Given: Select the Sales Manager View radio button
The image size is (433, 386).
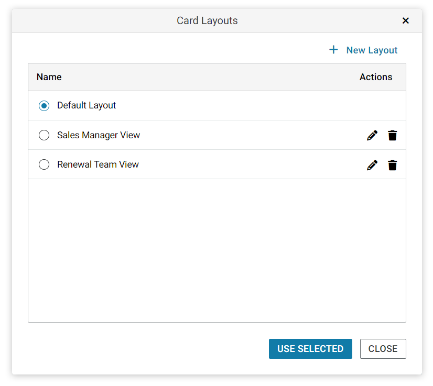Looking at the screenshot, I should point(44,135).
